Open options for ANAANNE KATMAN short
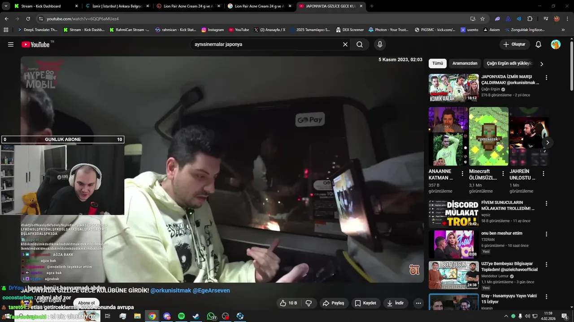 coord(462,174)
